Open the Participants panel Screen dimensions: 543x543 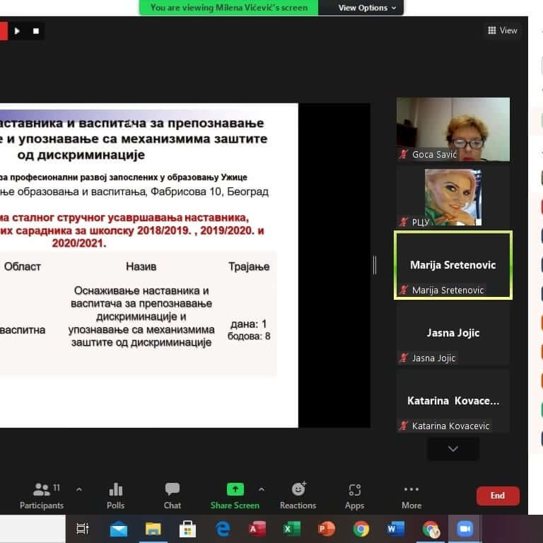click(x=42, y=495)
